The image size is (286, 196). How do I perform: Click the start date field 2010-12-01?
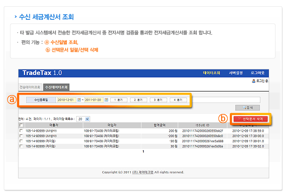66,100
